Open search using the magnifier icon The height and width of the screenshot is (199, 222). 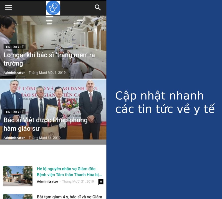[x=98, y=7]
